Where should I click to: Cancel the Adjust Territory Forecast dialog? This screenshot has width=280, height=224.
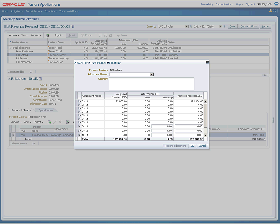[202, 146]
